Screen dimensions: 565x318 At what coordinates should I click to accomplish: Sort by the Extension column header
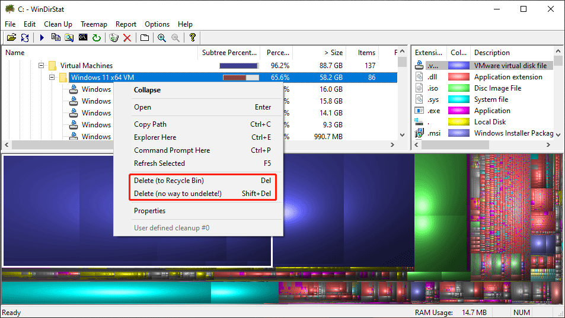(x=429, y=53)
